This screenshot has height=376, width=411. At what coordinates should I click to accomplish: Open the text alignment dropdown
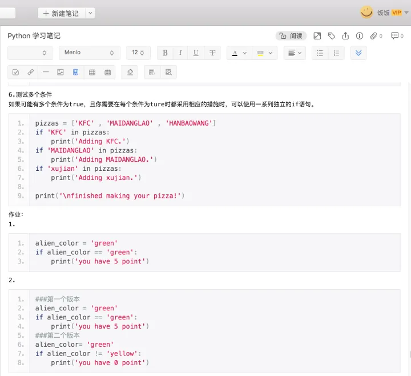[295, 53]
